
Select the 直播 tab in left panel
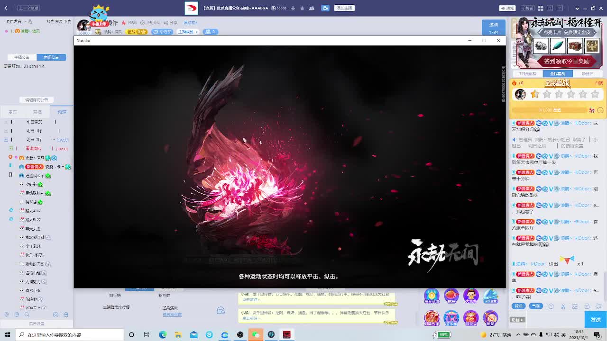coord(37,112)
